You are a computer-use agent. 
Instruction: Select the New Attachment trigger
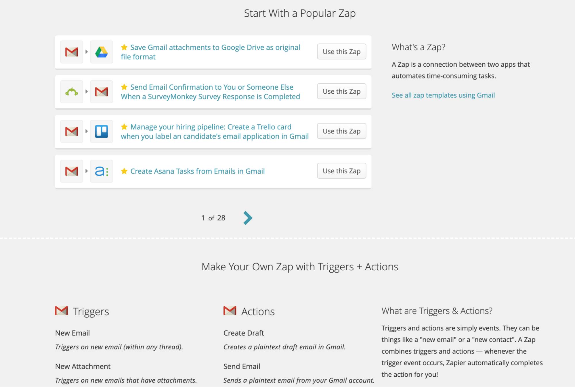83,366
